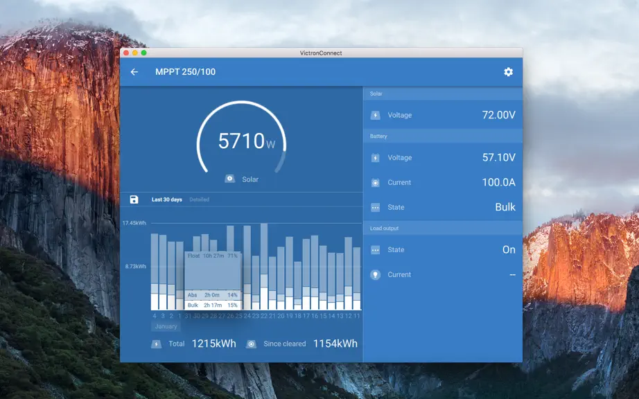Click the Solar voltage panel icon

point(376,115)
